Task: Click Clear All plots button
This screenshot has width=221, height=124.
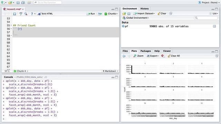Action: click(x=174, y=56)
